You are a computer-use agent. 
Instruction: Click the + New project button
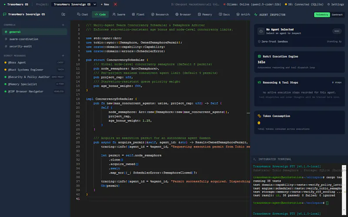coord(105,4)
